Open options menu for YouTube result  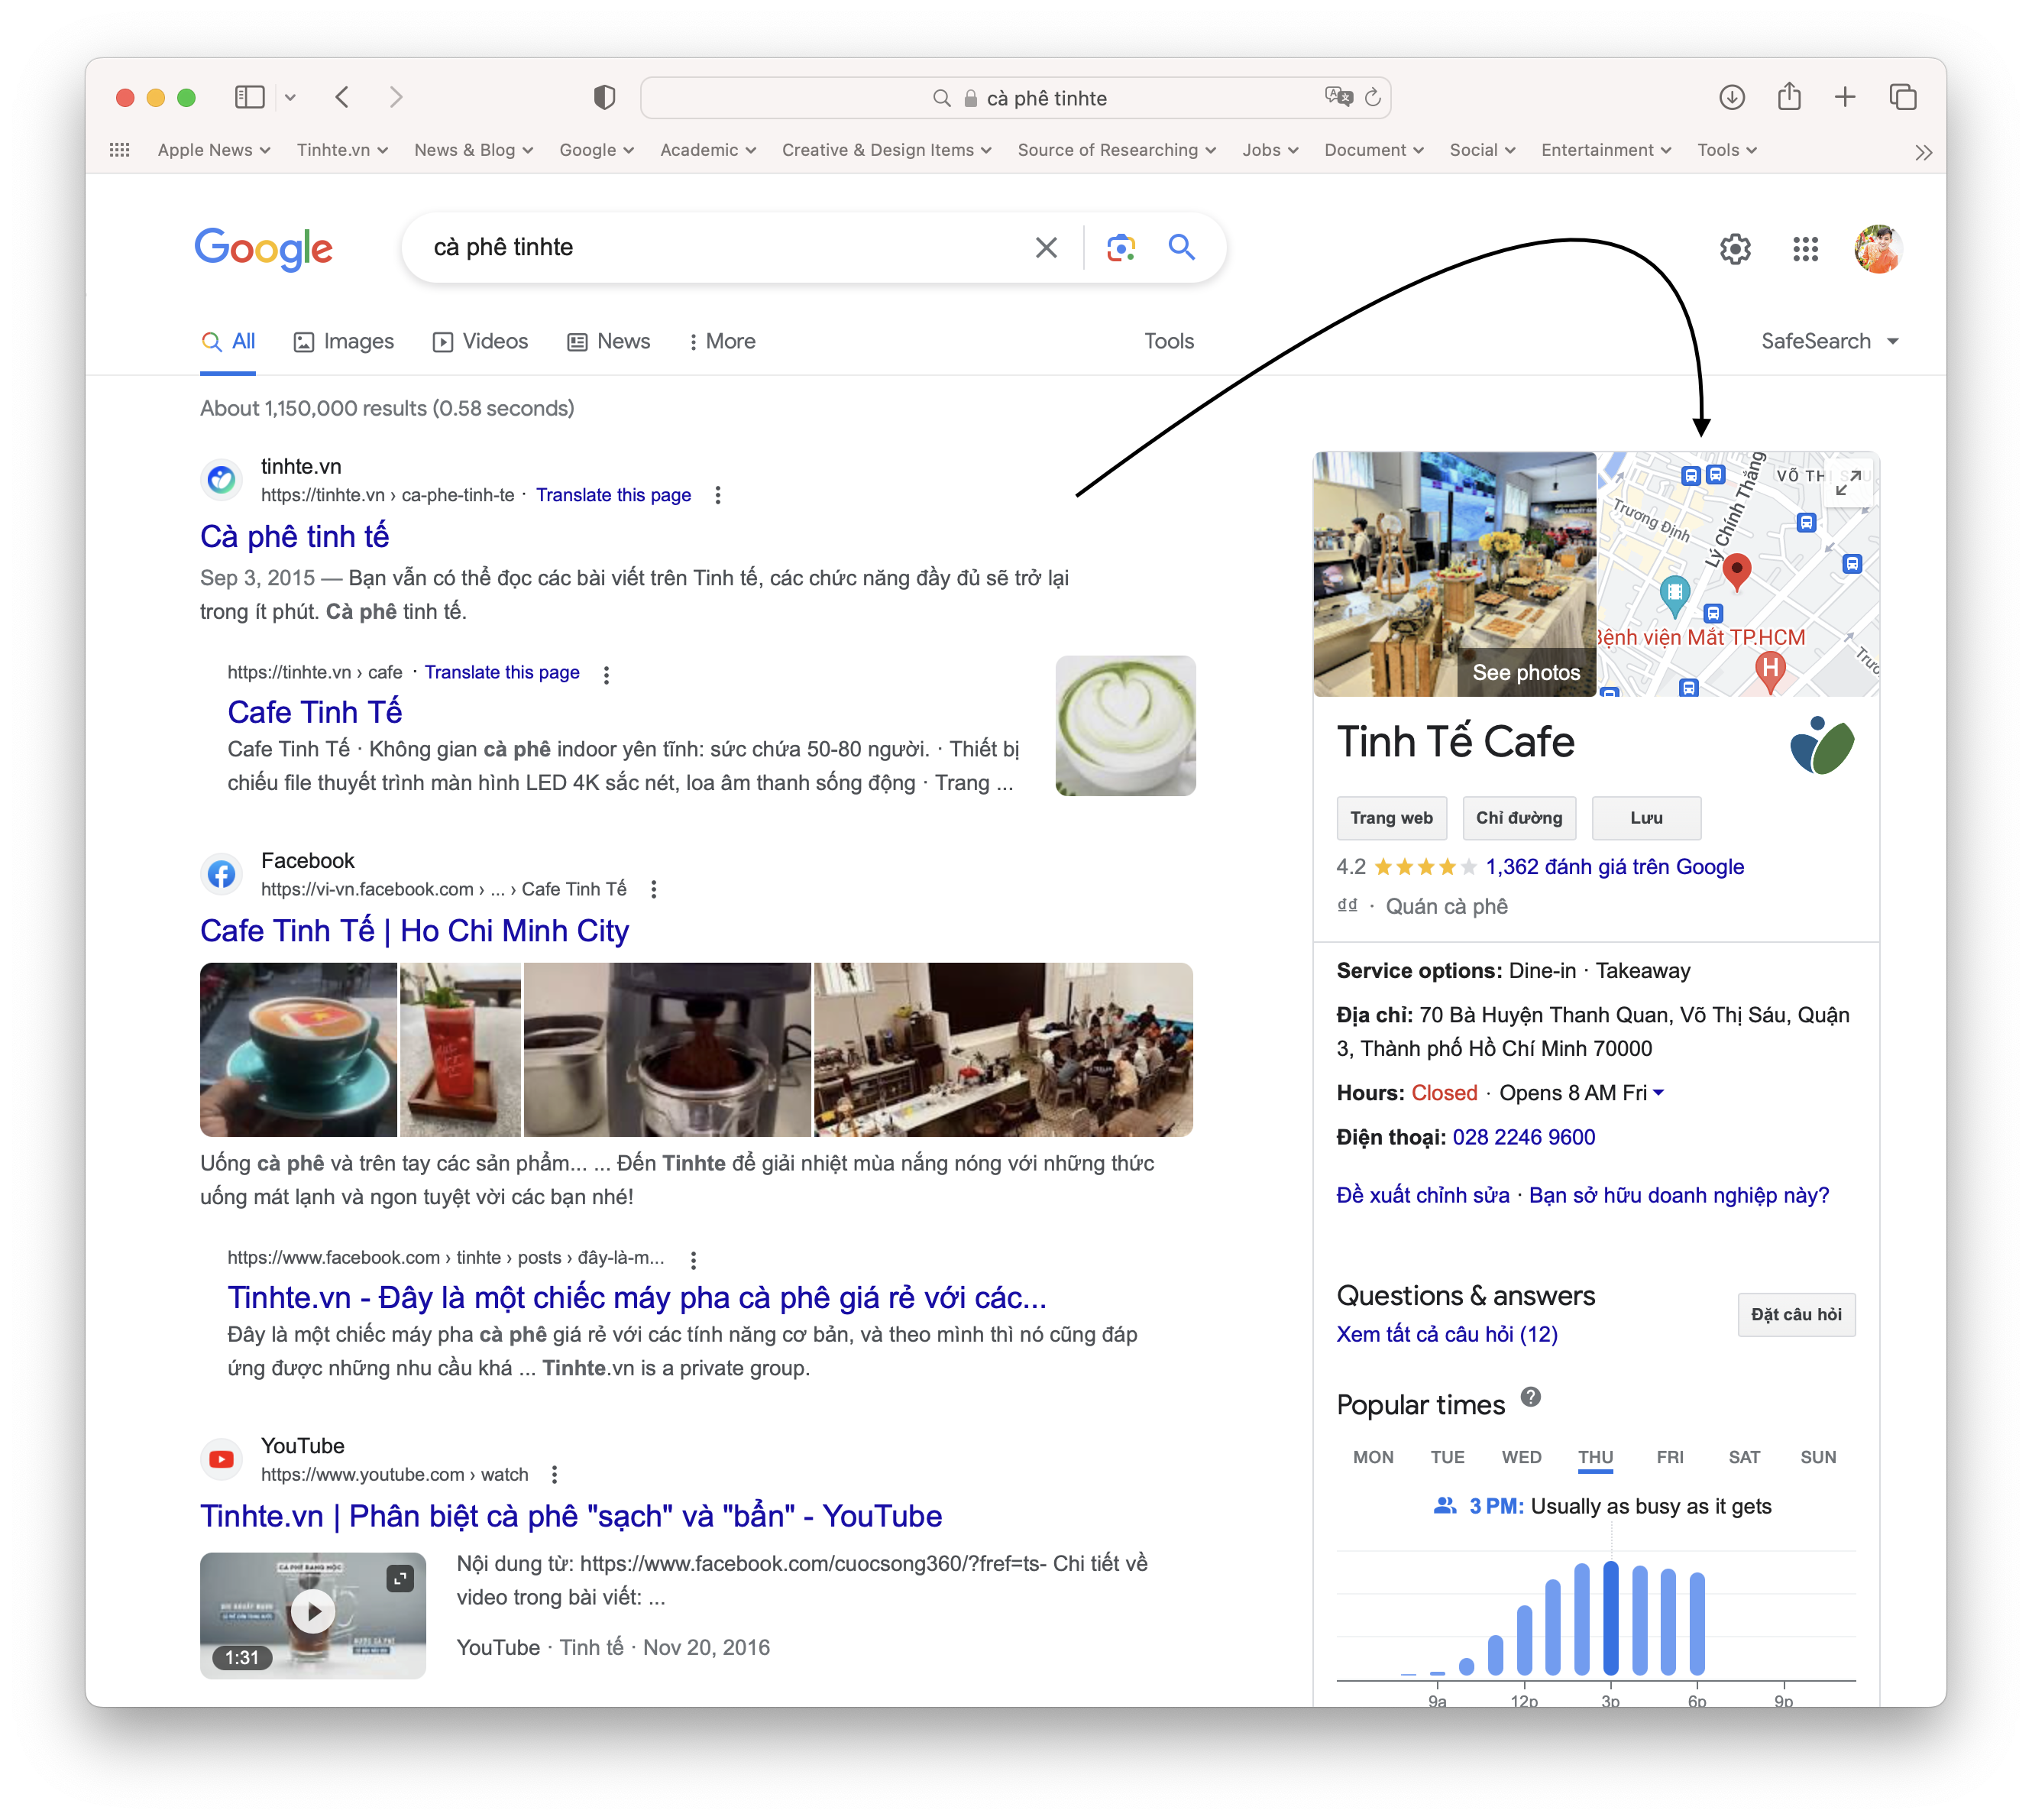pyautogui.click(x=554, y=1474)
